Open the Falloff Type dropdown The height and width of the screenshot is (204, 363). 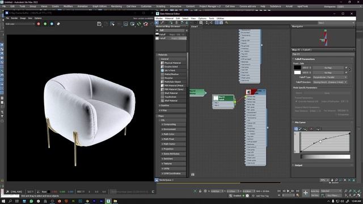[330, 77]
